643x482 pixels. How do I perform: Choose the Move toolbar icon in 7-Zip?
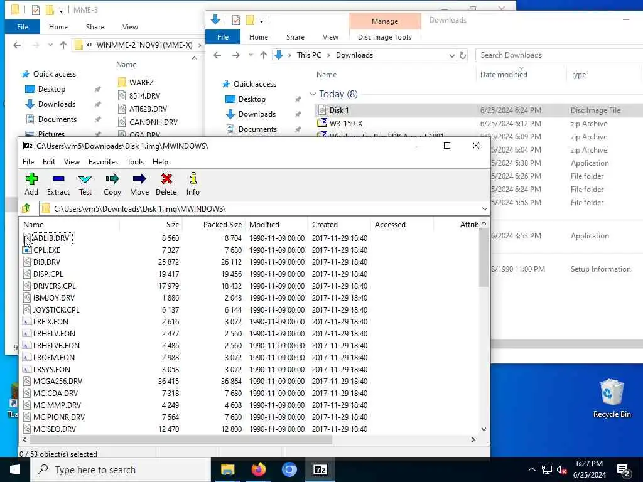[x=139, y=184]
